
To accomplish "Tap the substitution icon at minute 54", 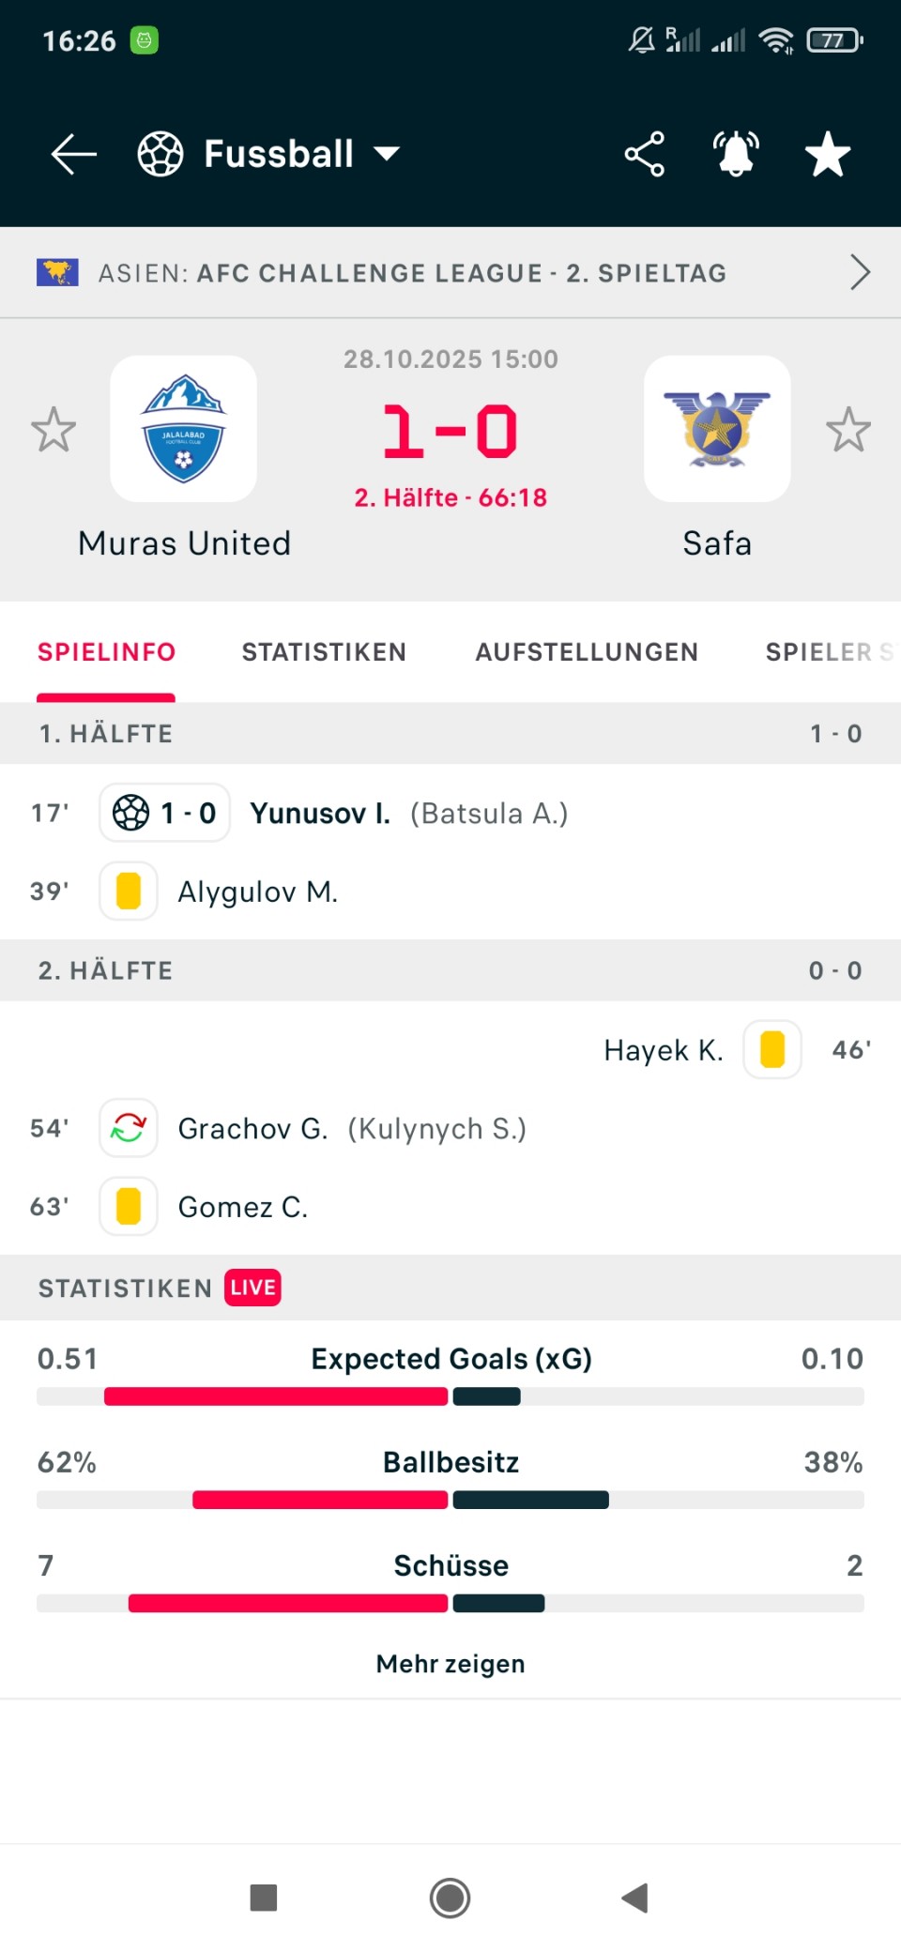I will [x=129, y=1127].
